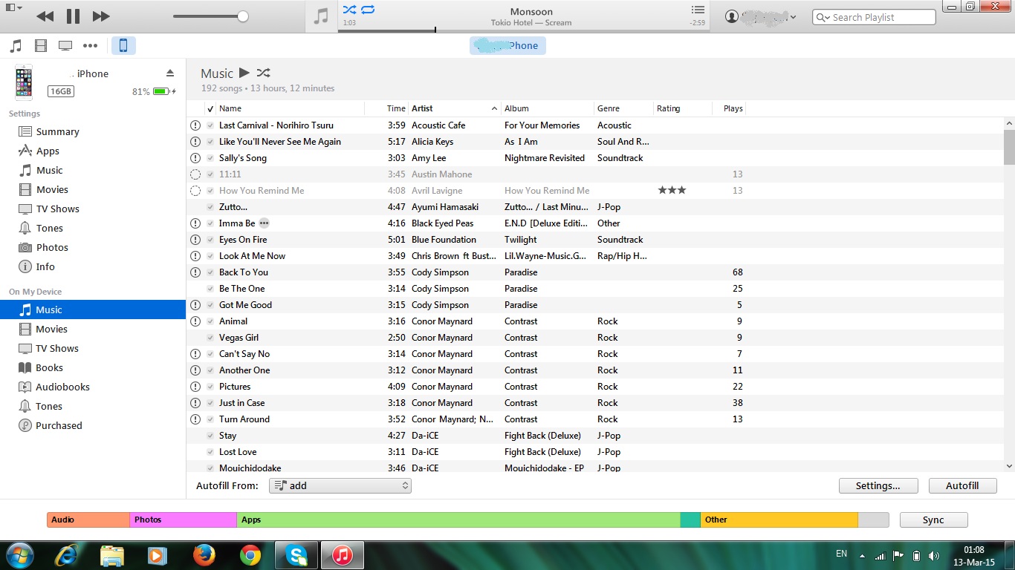Shuffle the device music list
1015x570 pixels.
pos(263,73)
